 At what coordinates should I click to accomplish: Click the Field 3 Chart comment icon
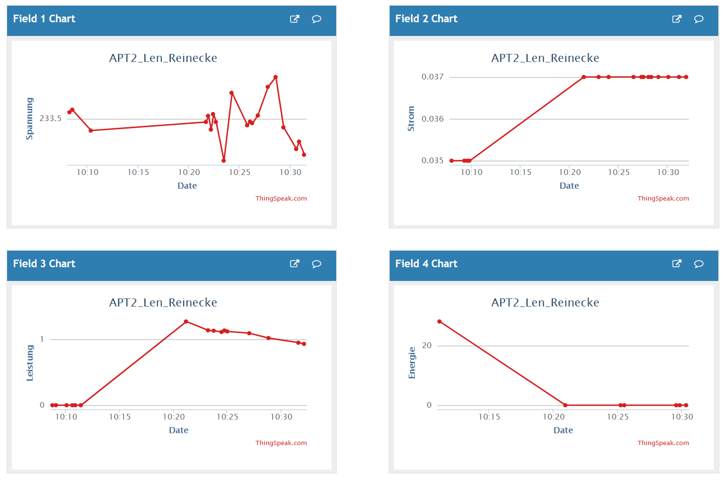[x=316, y=263]
